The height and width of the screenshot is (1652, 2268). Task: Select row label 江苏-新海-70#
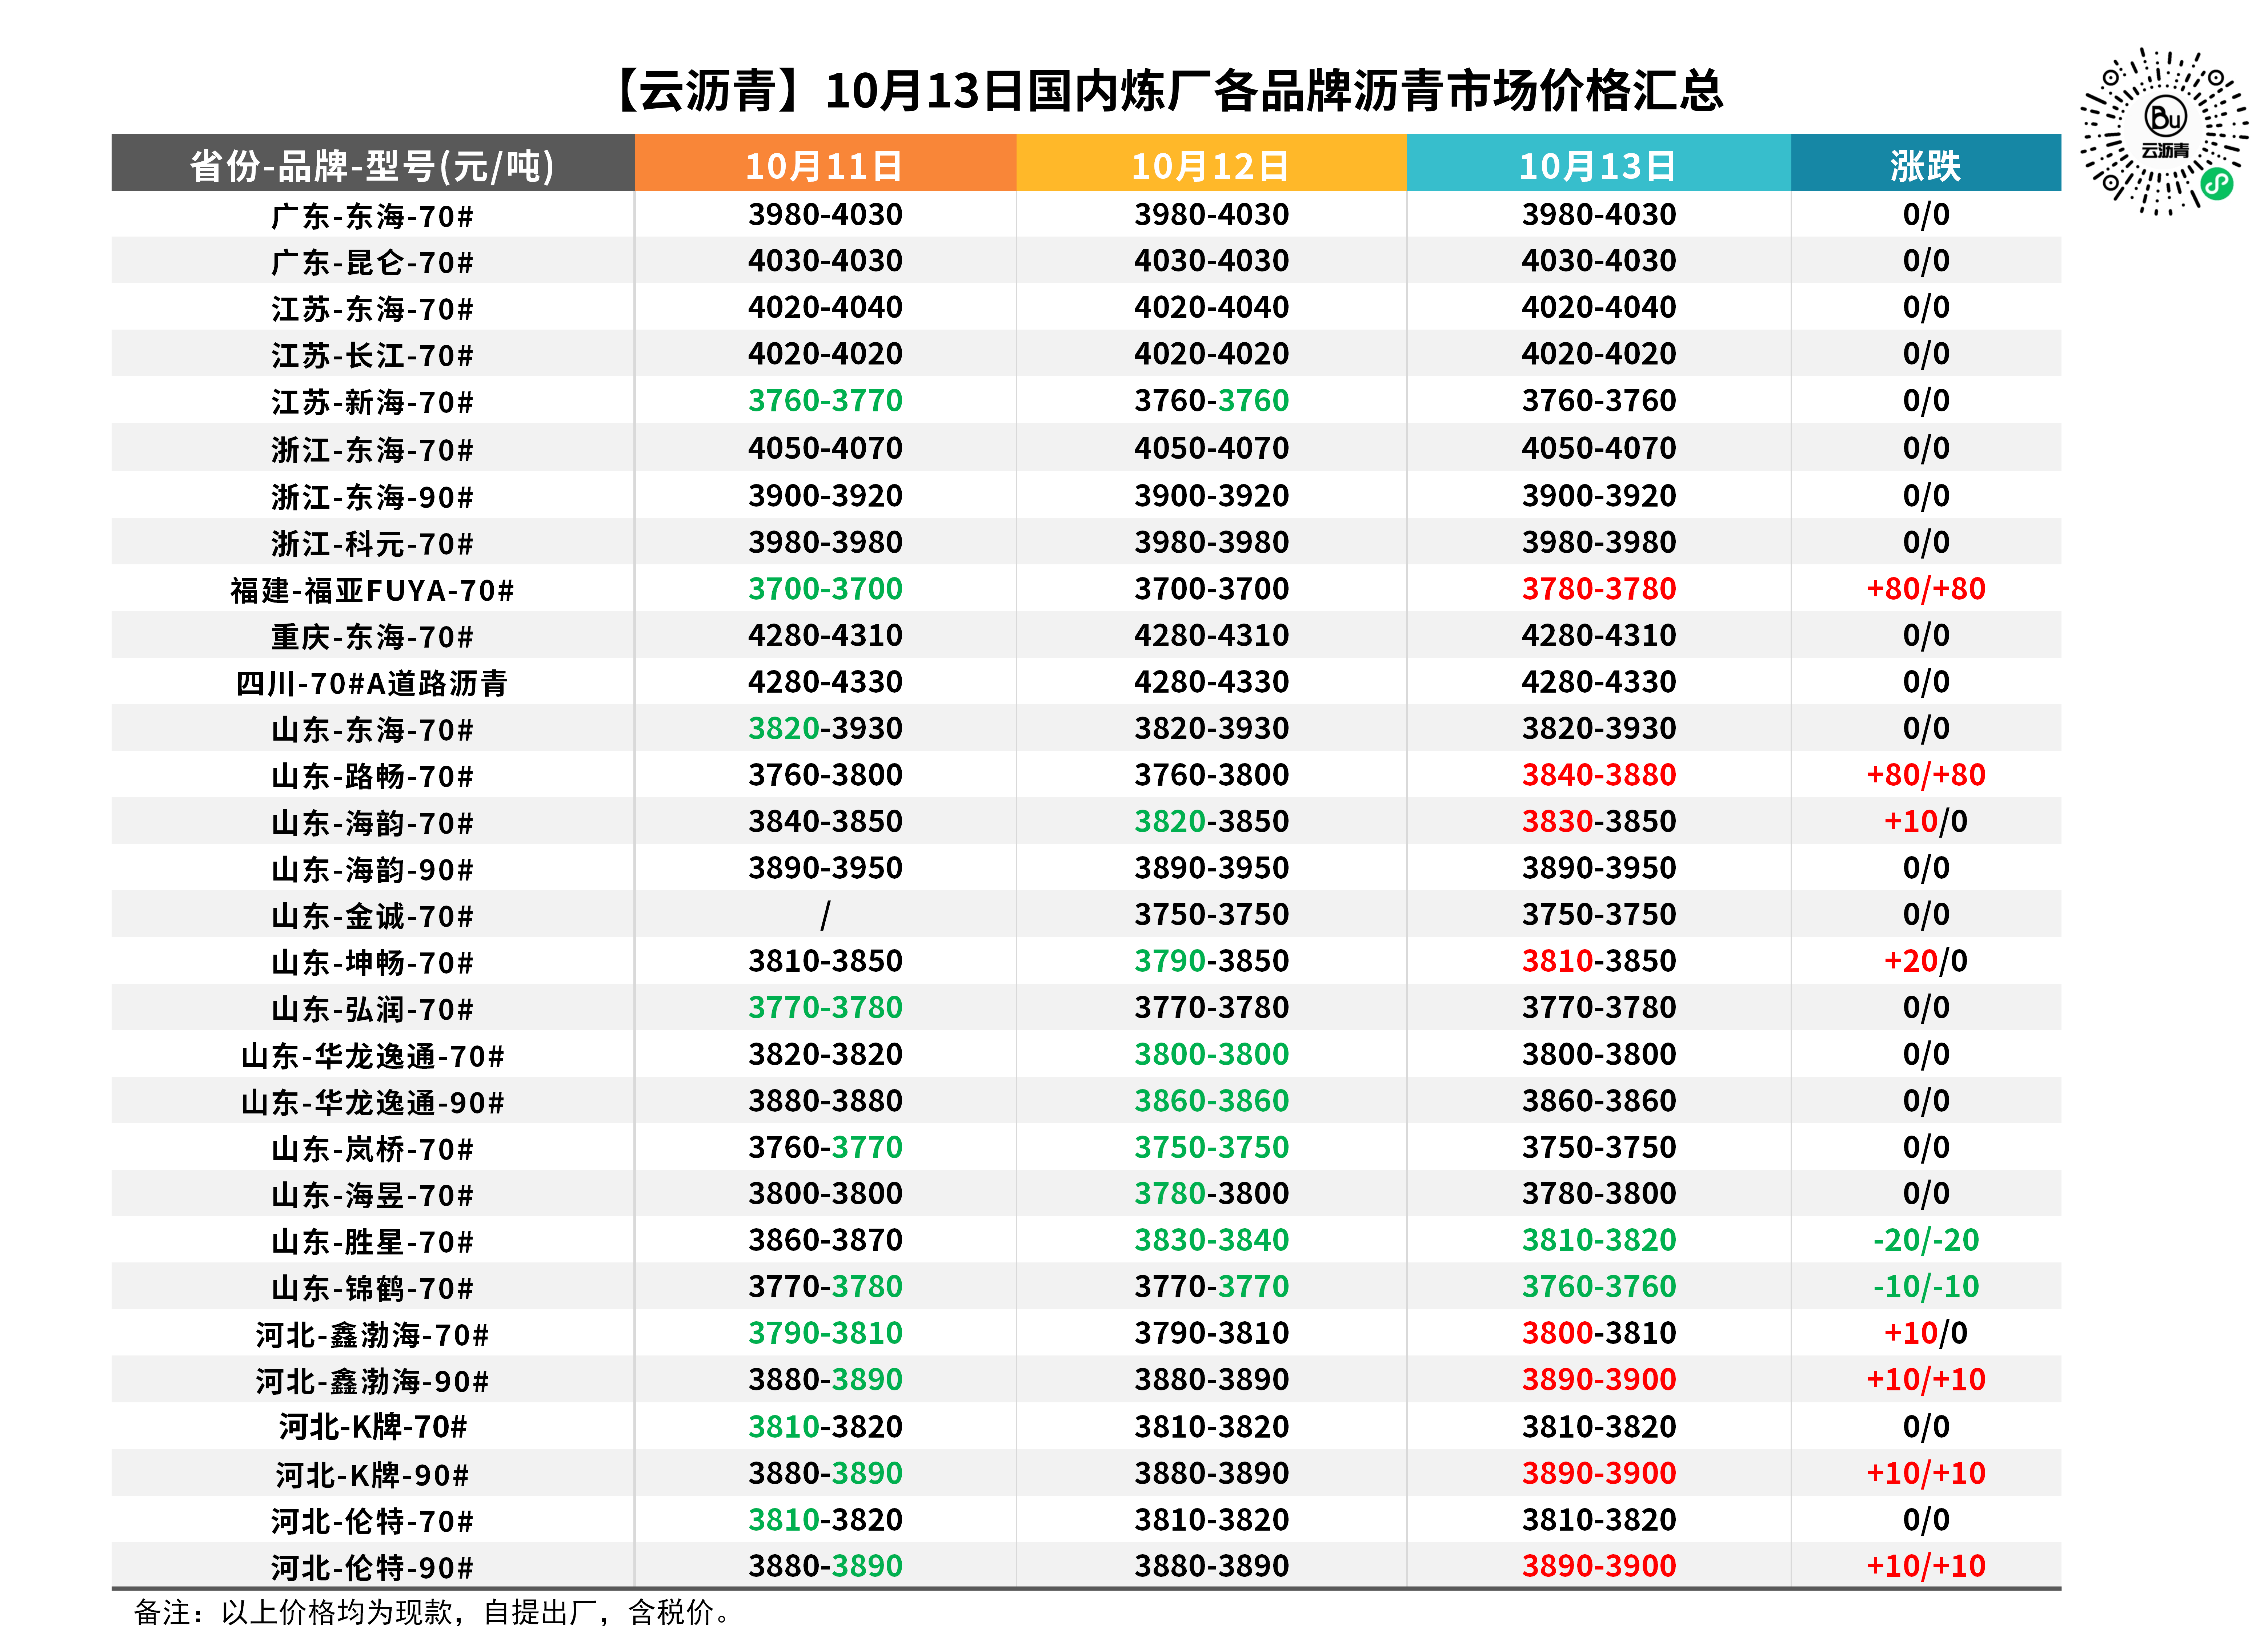[x=372, y=402]
